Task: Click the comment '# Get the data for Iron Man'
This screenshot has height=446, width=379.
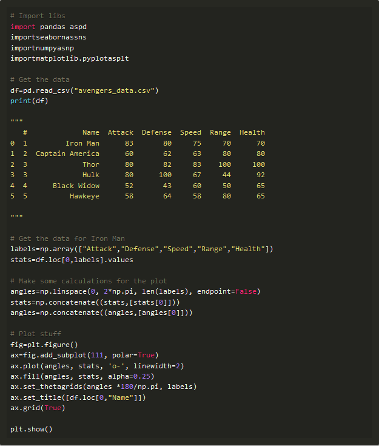Action: 68,238
